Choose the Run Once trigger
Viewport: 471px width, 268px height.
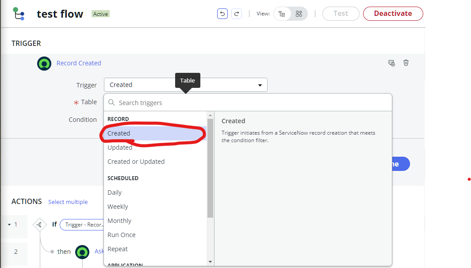tap(155, 235)
